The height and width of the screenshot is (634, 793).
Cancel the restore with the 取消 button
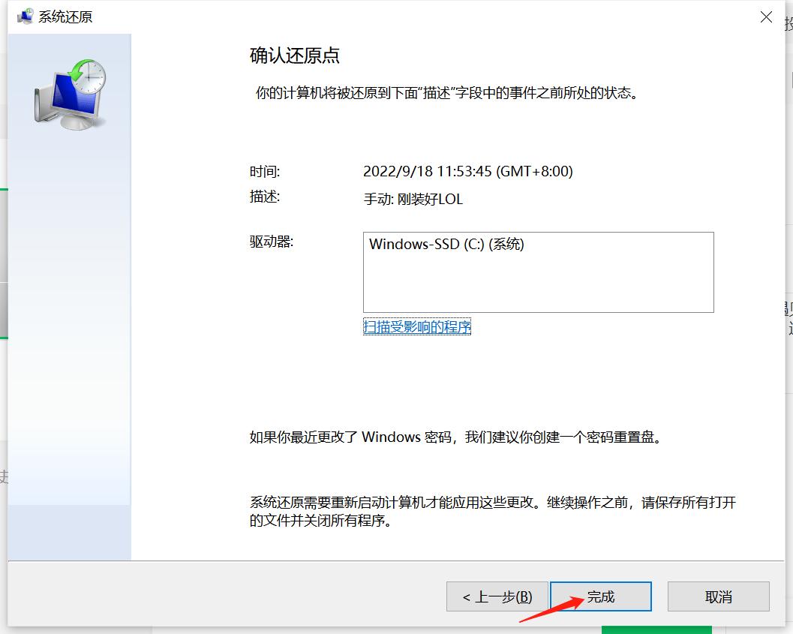[717, 596]
